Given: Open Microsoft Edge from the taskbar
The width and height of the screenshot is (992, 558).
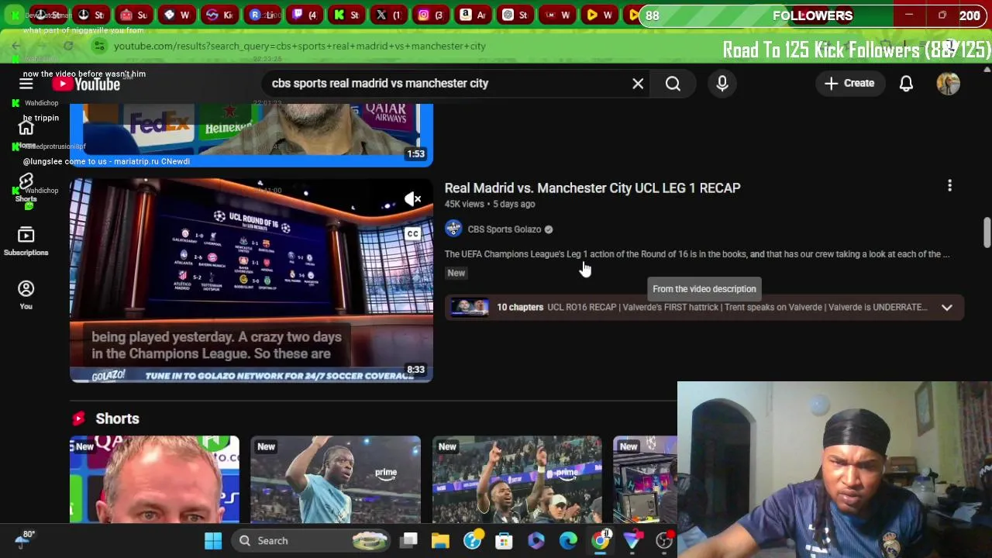Looking at the screenshot, I should pyautogui.click(x=568, y=540).
